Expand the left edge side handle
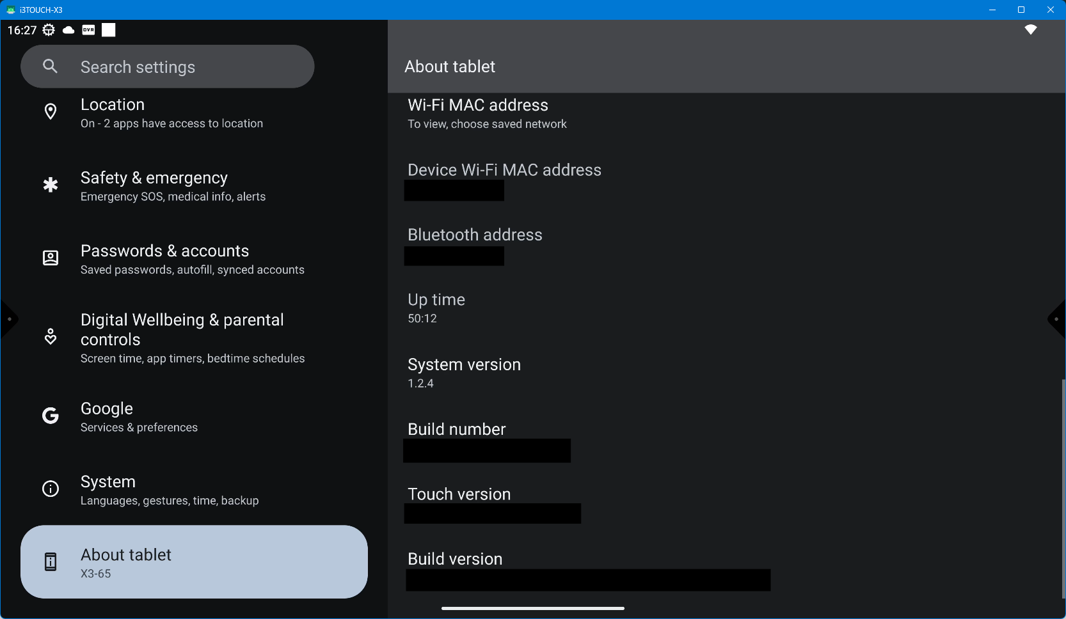 (x=8, y=319)
